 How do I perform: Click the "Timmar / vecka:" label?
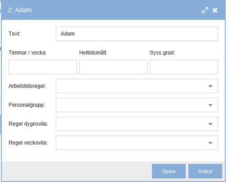click(x=27, y=53)
